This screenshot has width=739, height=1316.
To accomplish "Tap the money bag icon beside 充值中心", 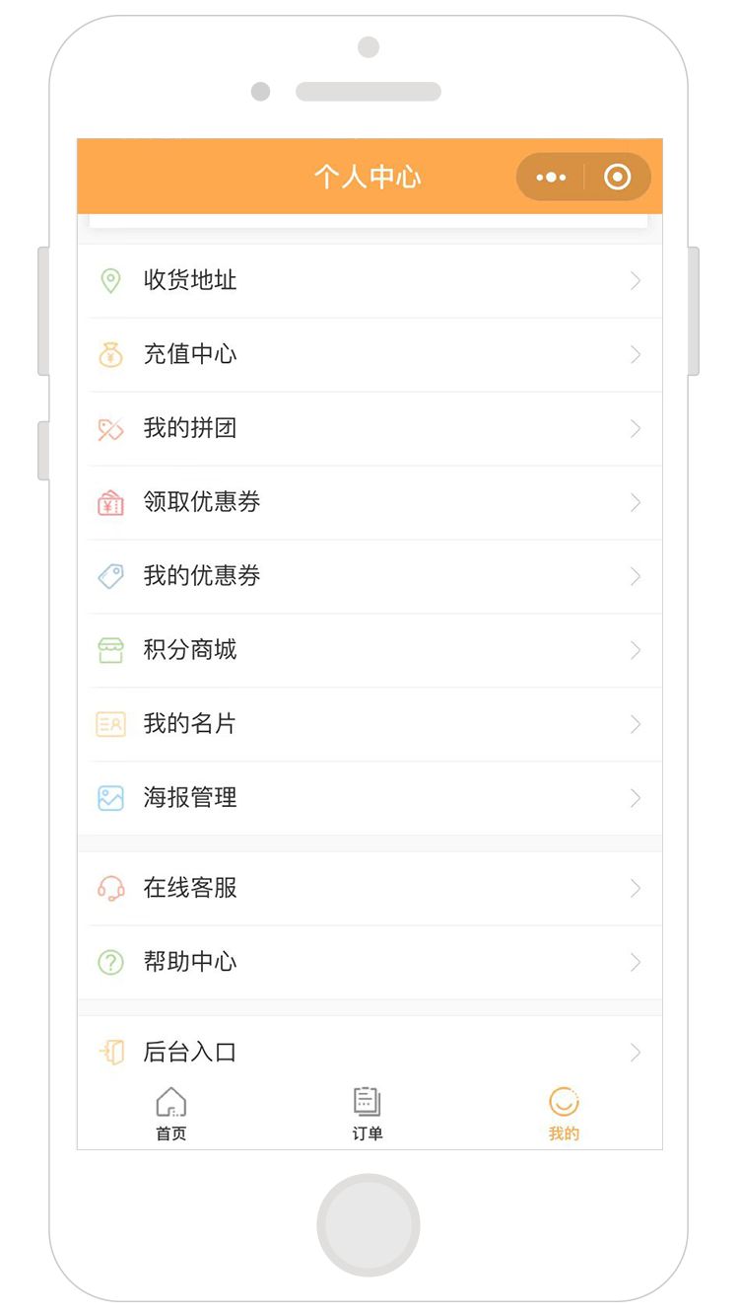I will click(110, 355).
